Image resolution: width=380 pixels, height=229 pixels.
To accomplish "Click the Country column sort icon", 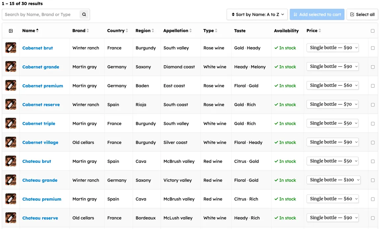I will 127,31.
